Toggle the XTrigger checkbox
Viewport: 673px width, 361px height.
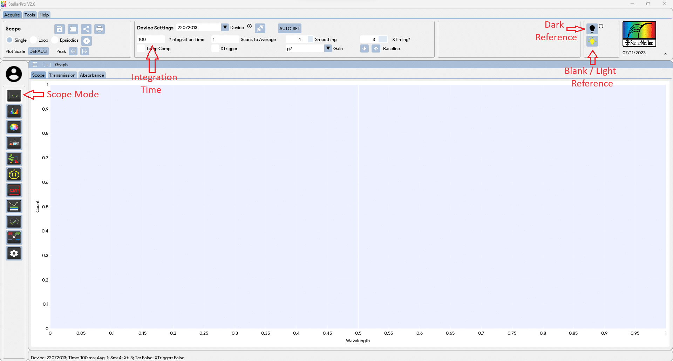click(x=215, y=49)
